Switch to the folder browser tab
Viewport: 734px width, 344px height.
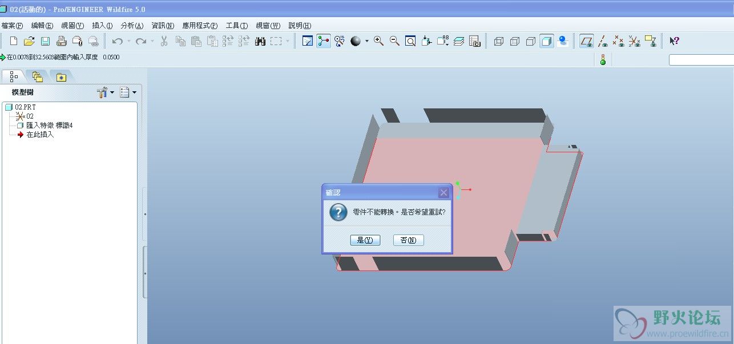(x=37, y=76)
